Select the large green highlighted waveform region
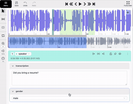 point(71,22)
